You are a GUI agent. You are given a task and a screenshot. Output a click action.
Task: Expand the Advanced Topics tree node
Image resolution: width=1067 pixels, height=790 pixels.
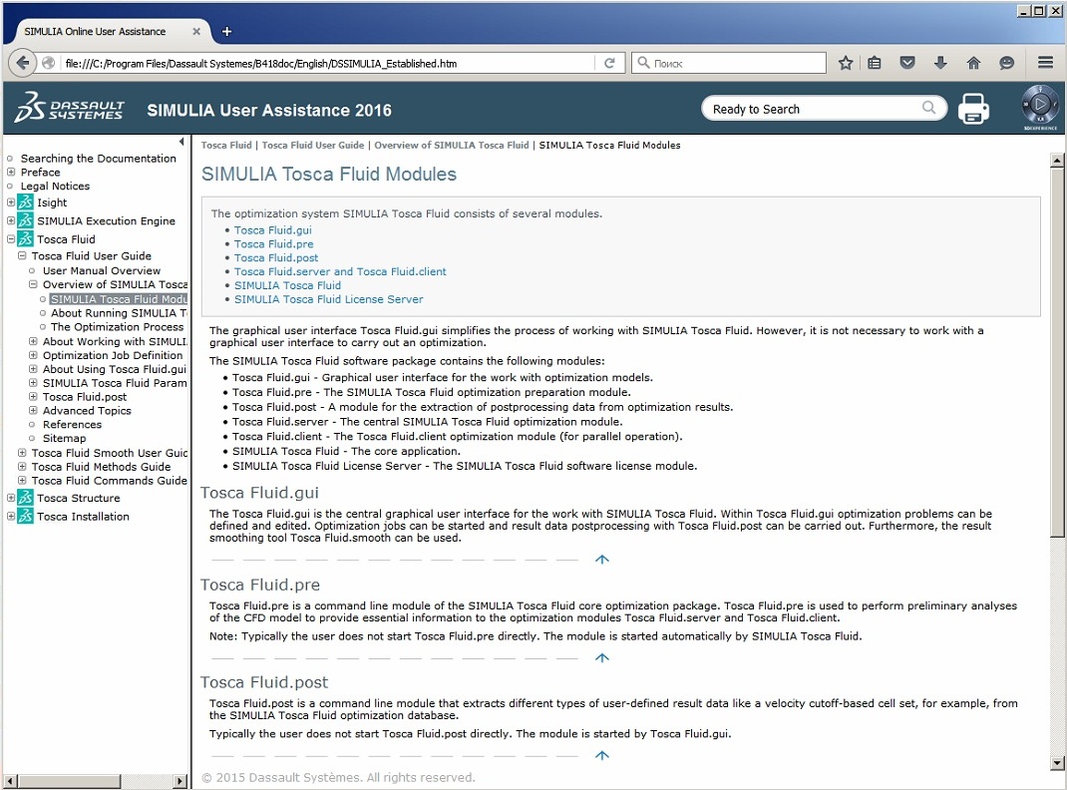click(x=33, y=411)
